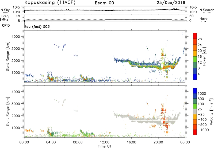Select the "Power [dB]" colorbar title
Screen dimensions: 214x148
(204, 56)
